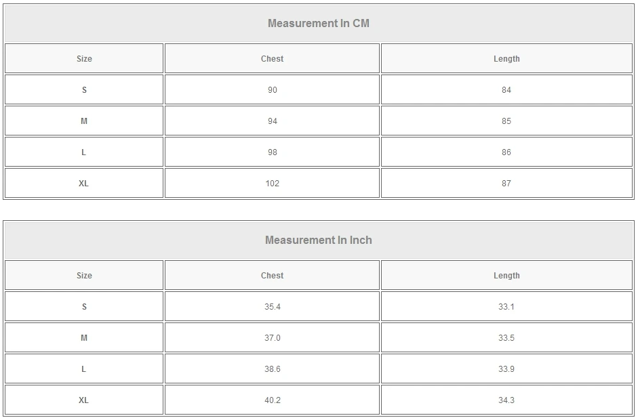Select the Length header in Inch table

pyautogui.click(x=506, y=276)
